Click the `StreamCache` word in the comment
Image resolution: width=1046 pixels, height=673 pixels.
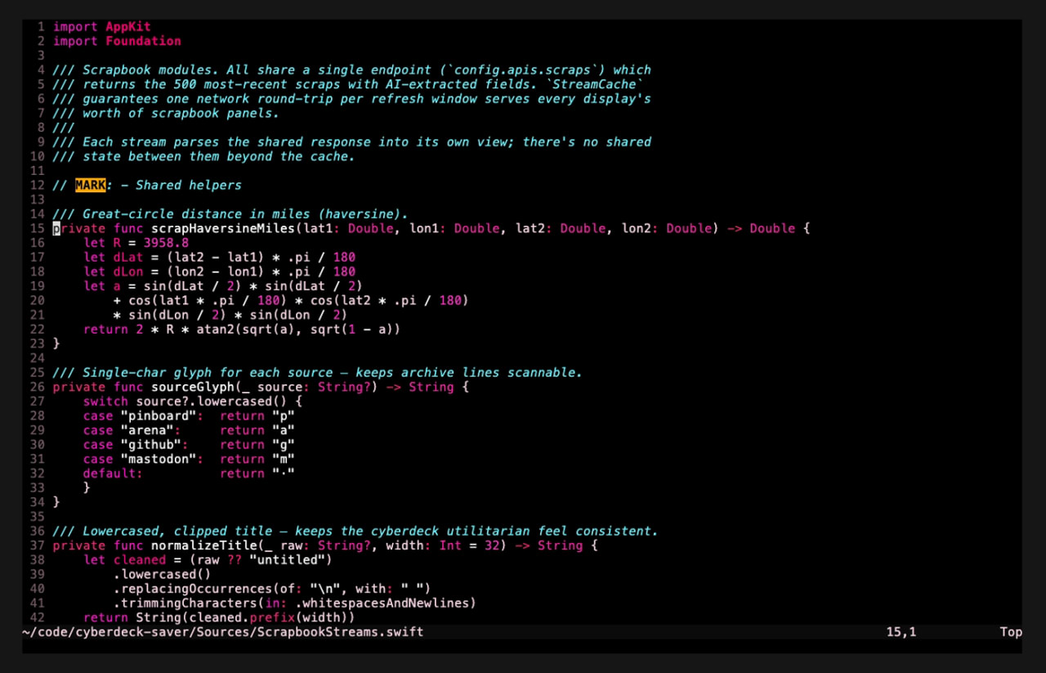tap(594, 84)
